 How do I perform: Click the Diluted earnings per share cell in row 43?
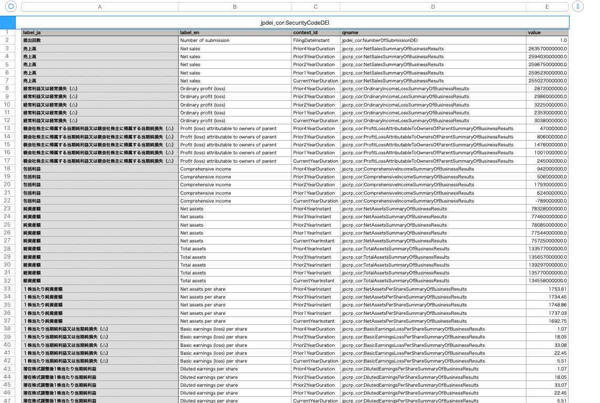tap(235, 369)
